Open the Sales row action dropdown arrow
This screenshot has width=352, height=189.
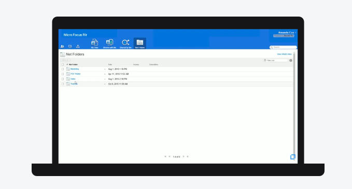(105, 79)
